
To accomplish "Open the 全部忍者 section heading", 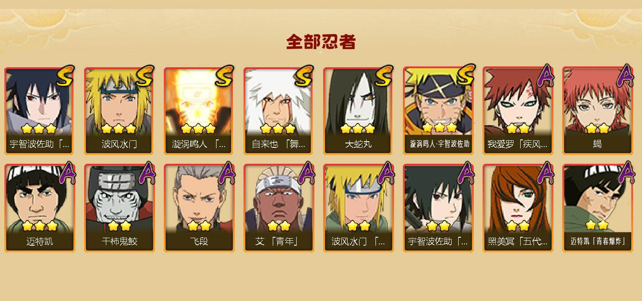I will 321,42.
